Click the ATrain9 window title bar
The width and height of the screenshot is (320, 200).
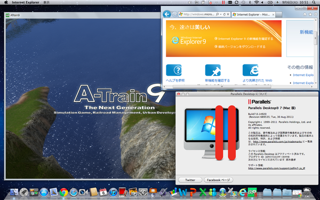(x=83, y=15)
